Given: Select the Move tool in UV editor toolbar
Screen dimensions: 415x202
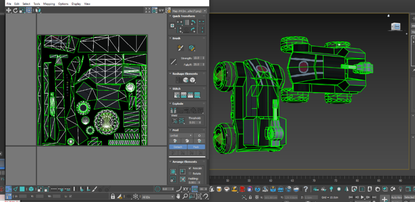Looking at the screenshot, I should click(x=9, y=10).
